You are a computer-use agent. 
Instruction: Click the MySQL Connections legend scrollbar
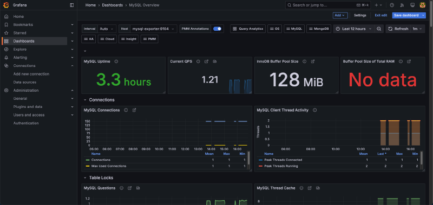249,158
